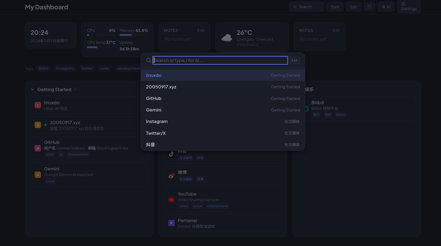Select linuxdo in the search results
This screenshot has height=246, width=441.
(x=223, y=75)
